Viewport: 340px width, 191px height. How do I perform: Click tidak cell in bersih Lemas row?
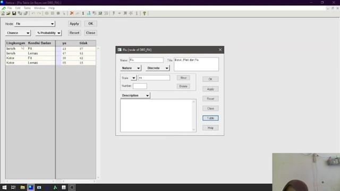[81, 54]
